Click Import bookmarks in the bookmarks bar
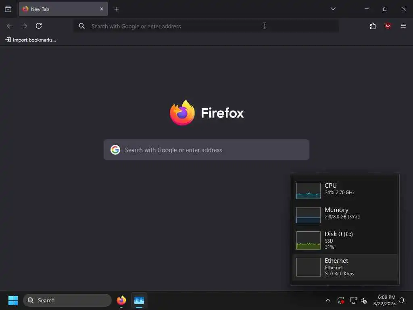 (31, 40)
